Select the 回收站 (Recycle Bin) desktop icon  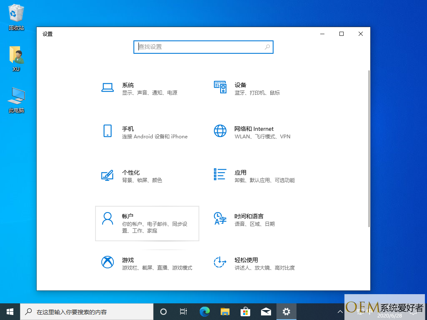point(16,13)
